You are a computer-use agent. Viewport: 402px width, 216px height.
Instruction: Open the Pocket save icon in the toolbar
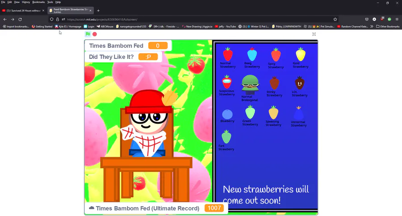pyautogui.click(x=367, y=19)
